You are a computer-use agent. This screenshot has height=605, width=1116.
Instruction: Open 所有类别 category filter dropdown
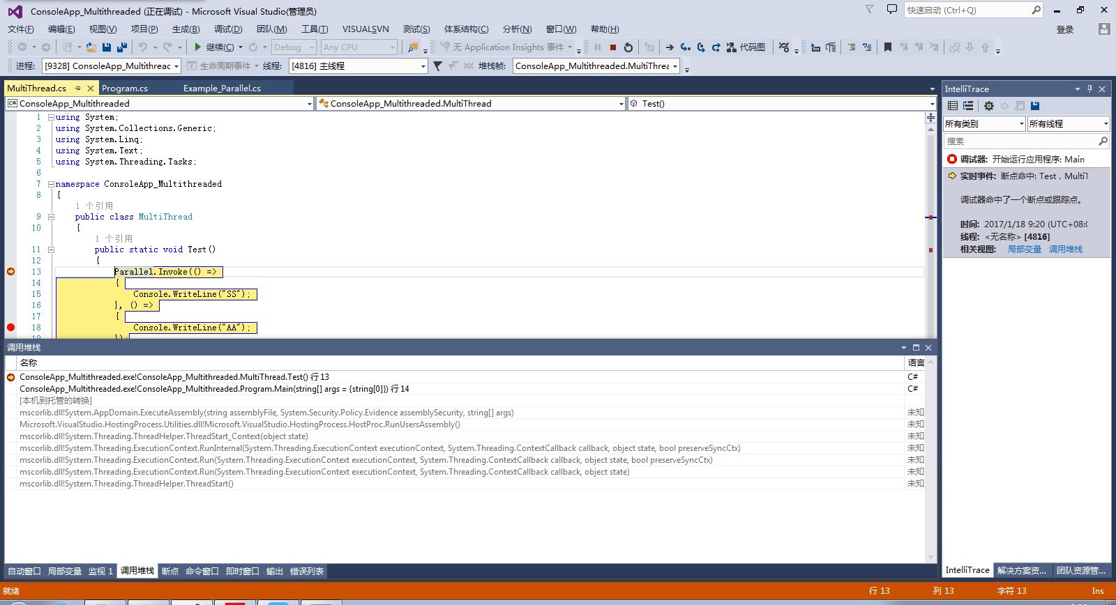click(984, 123)
